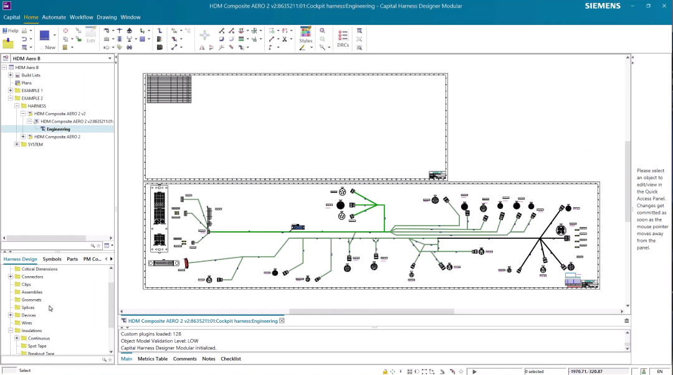Select the Clips folder
673x375 pixels.
(26, 285)
